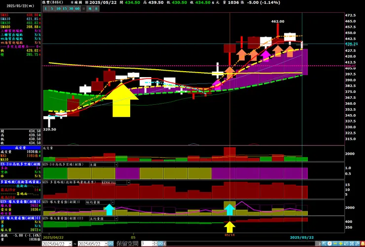Viewport: 365px width, 247px height.
Task: Select the 30-minute timeframe button
Action: pos(71,8)
